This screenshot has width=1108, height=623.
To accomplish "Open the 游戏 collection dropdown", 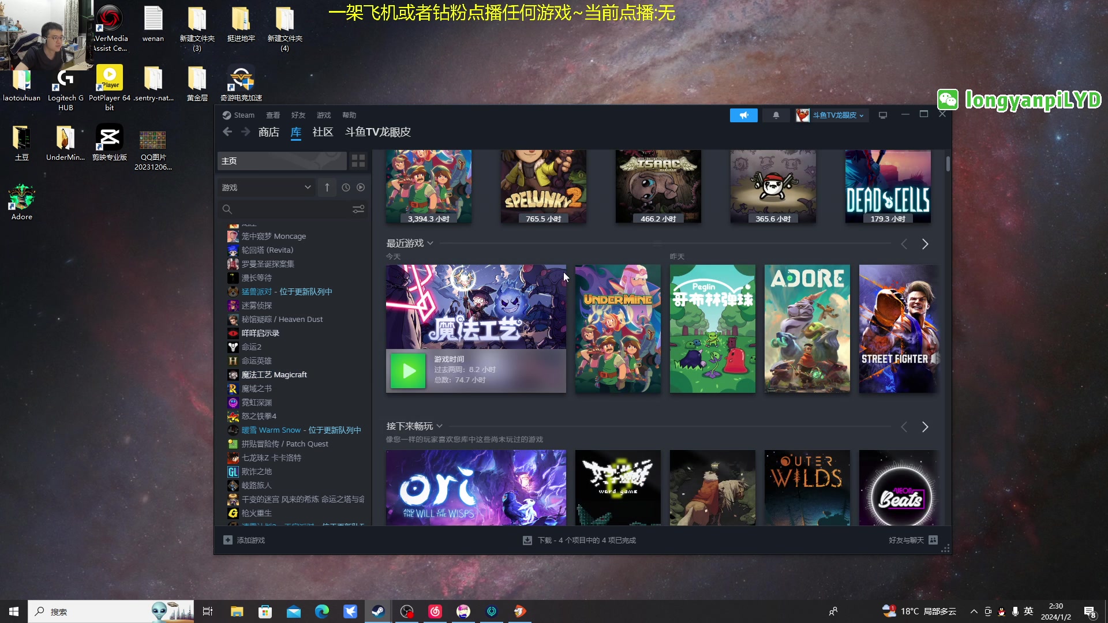I will click(267, 187).
